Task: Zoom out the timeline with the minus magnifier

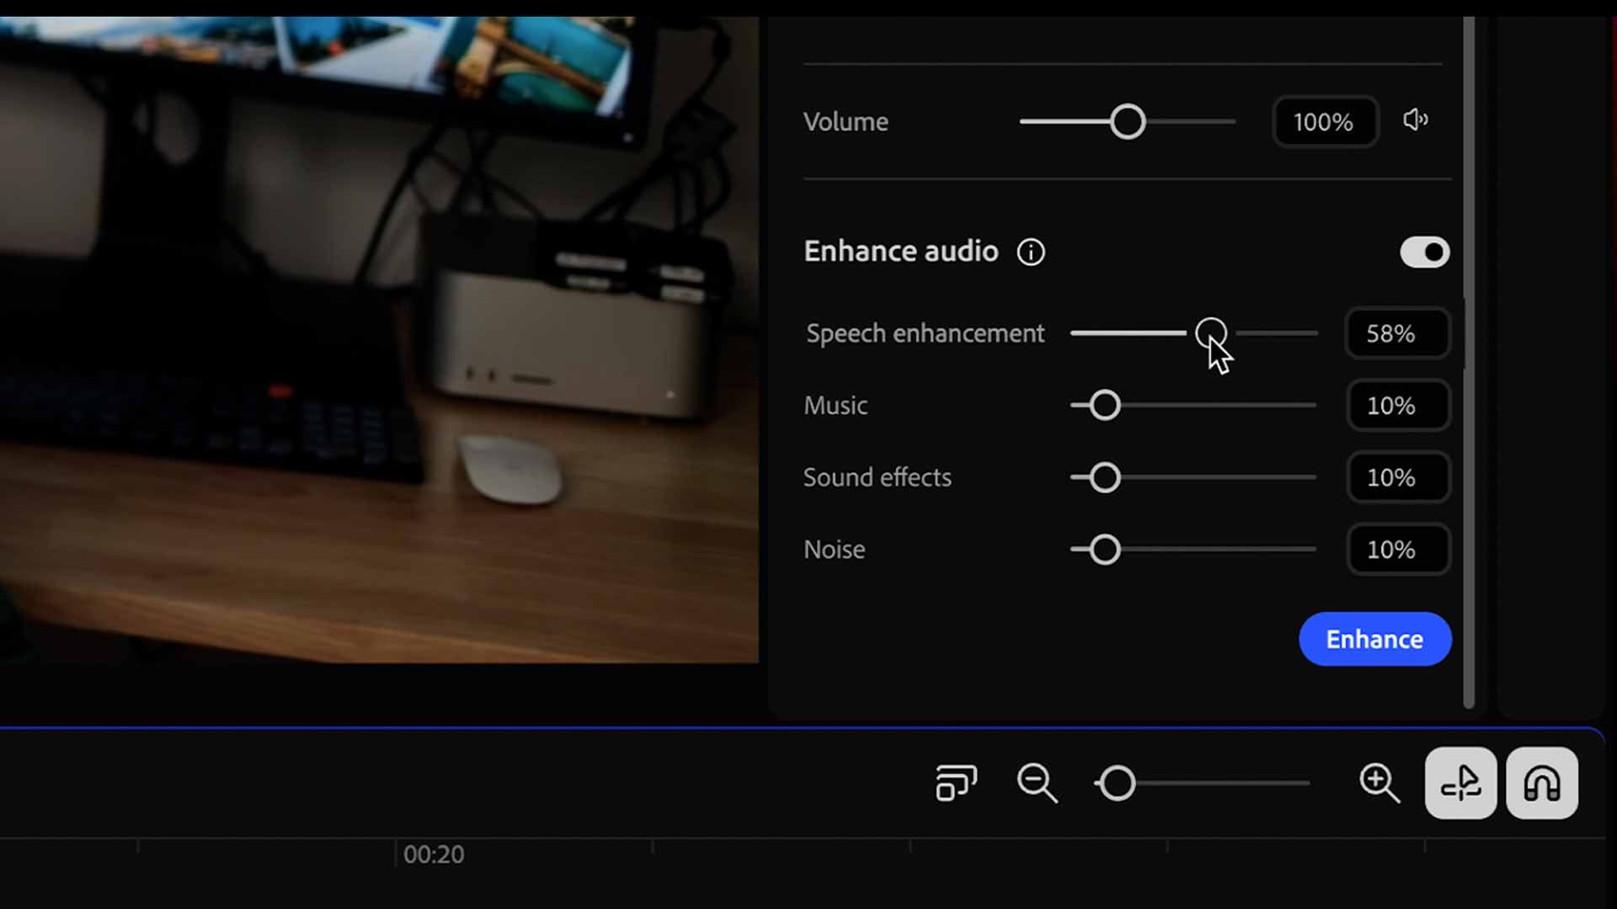Action: 1037,783
